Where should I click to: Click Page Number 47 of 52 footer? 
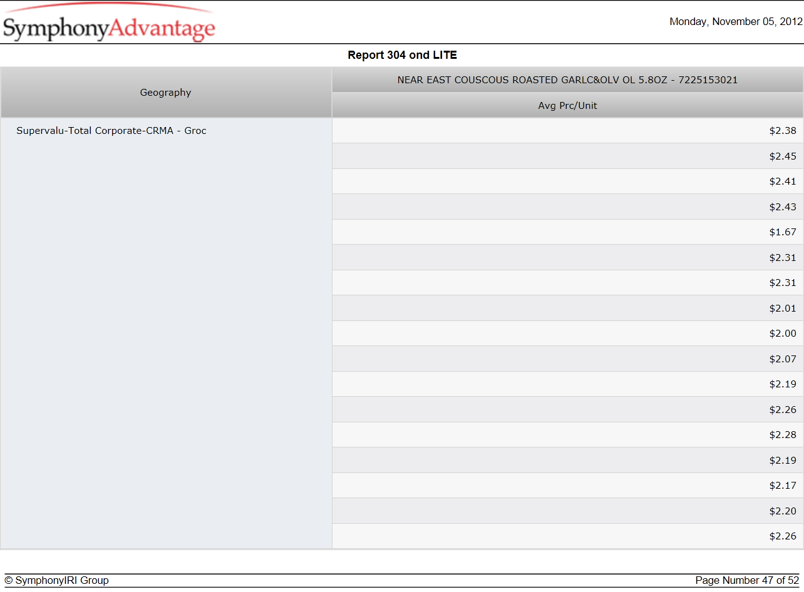tap(747, 580)
